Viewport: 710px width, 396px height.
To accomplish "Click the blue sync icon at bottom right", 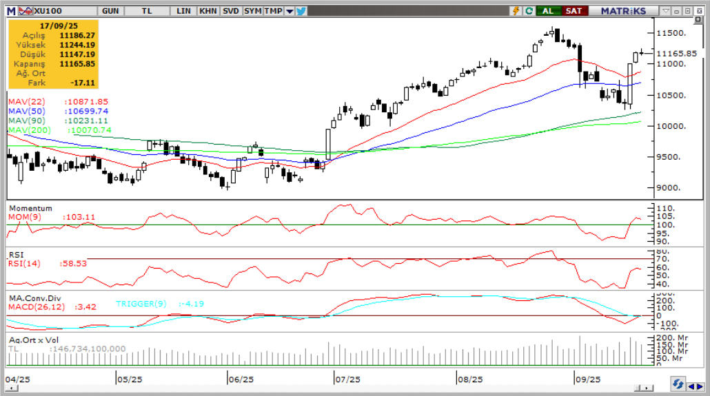I will click(678, 384).
